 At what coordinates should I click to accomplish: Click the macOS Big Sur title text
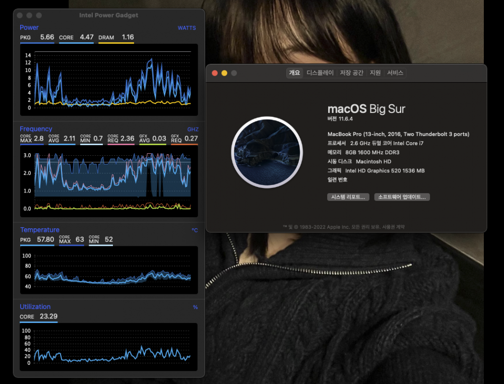pos(366,109)
